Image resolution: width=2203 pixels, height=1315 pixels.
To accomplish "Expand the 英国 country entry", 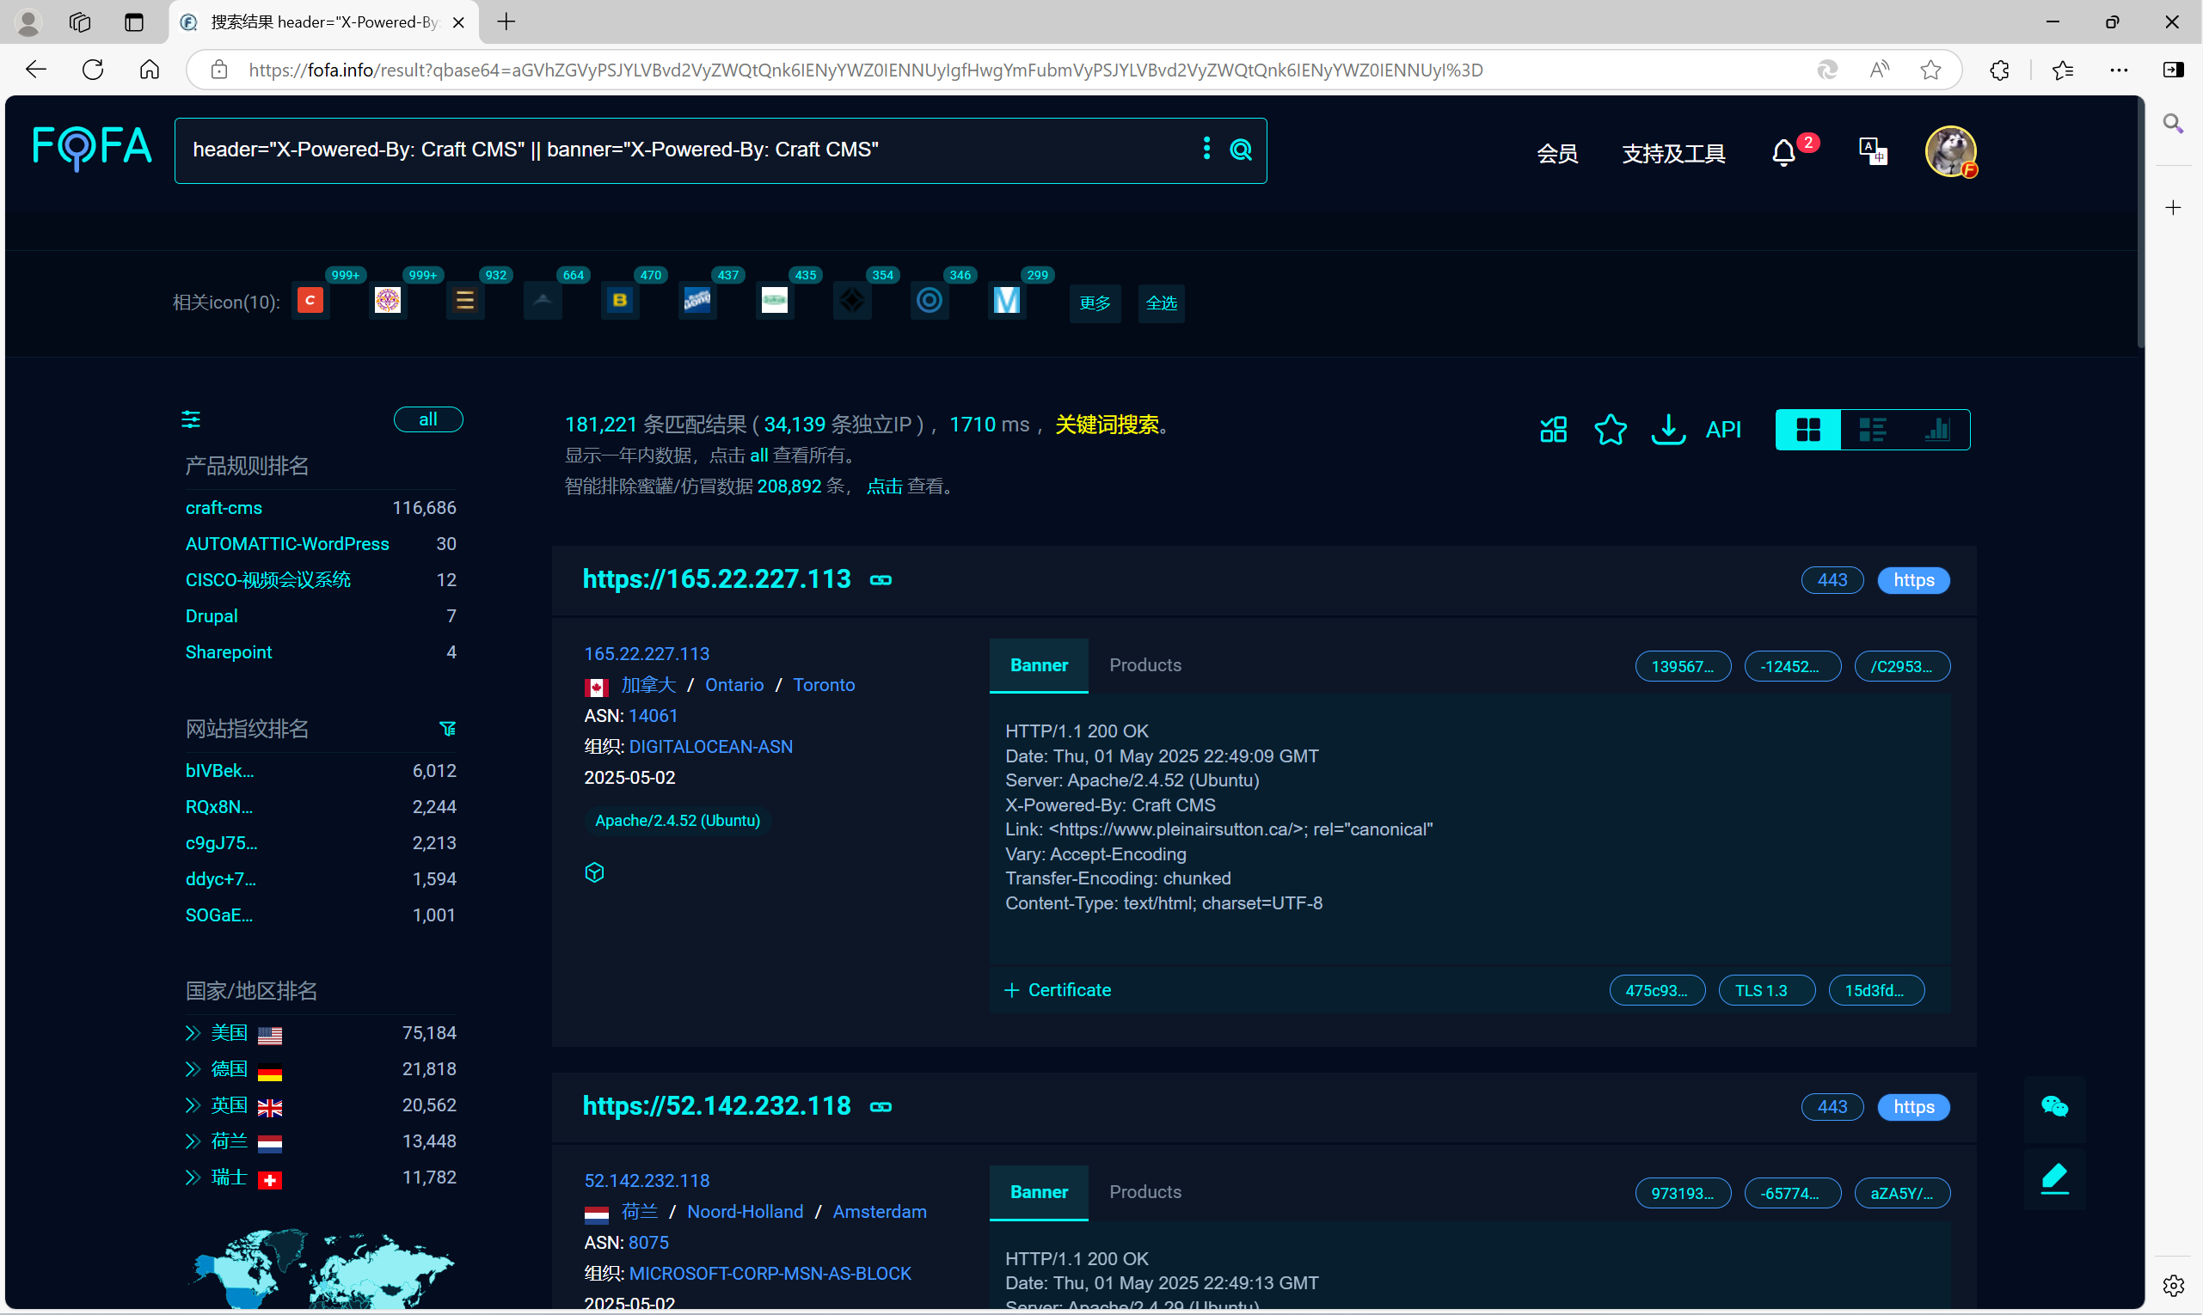I will tap(193, 1106).
